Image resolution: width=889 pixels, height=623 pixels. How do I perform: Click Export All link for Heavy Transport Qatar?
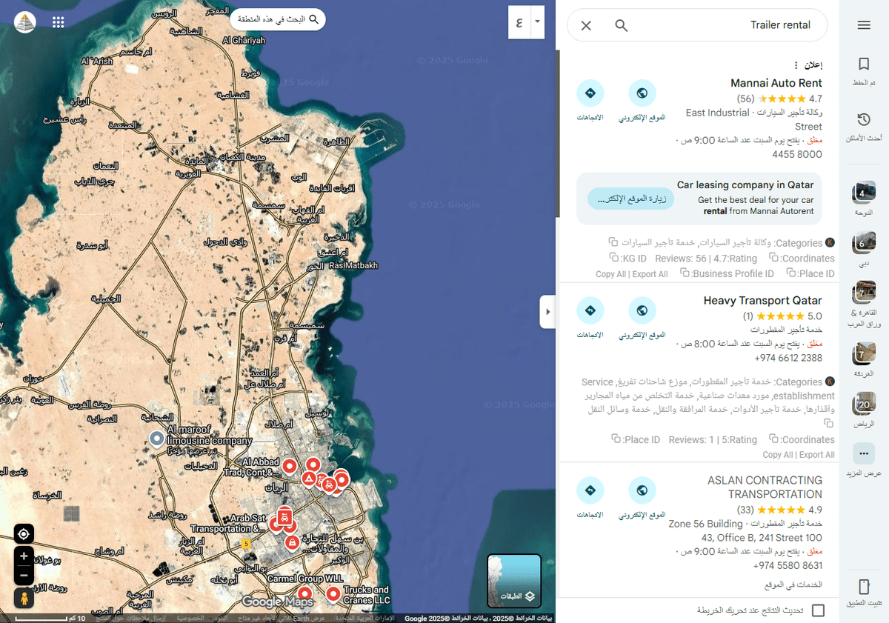(816, 455)
